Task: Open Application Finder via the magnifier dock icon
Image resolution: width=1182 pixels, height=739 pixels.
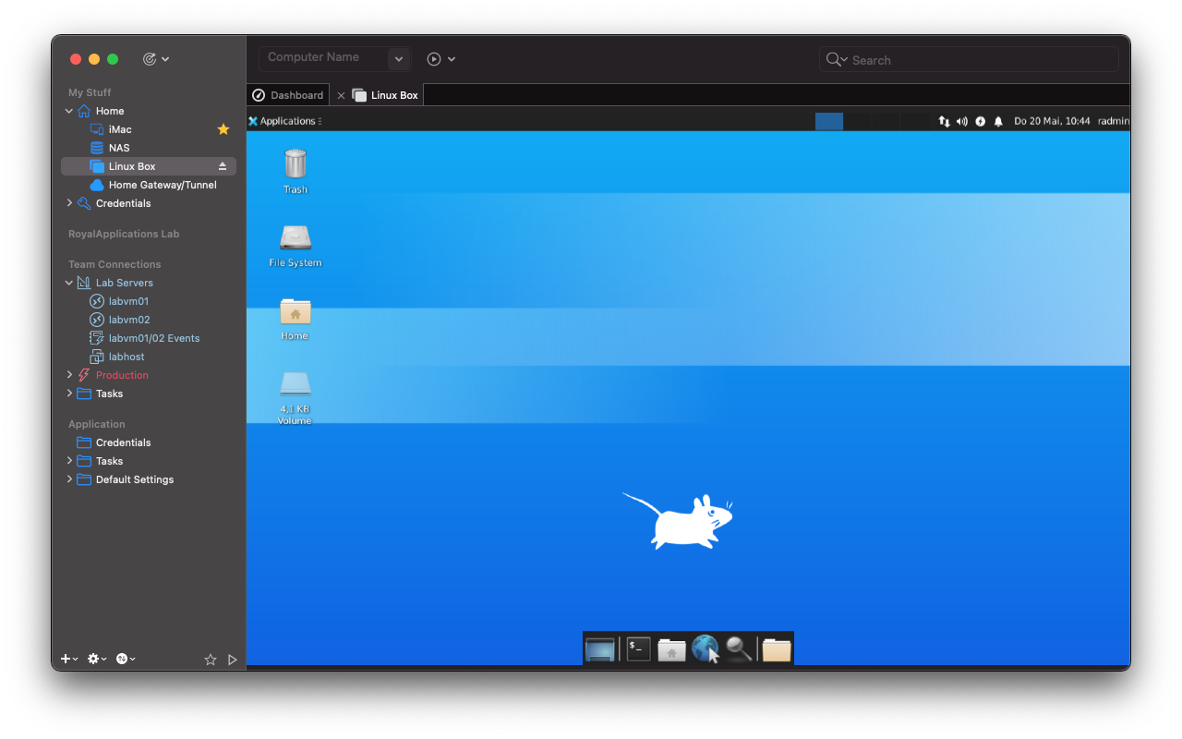Action: click(738, 649)
